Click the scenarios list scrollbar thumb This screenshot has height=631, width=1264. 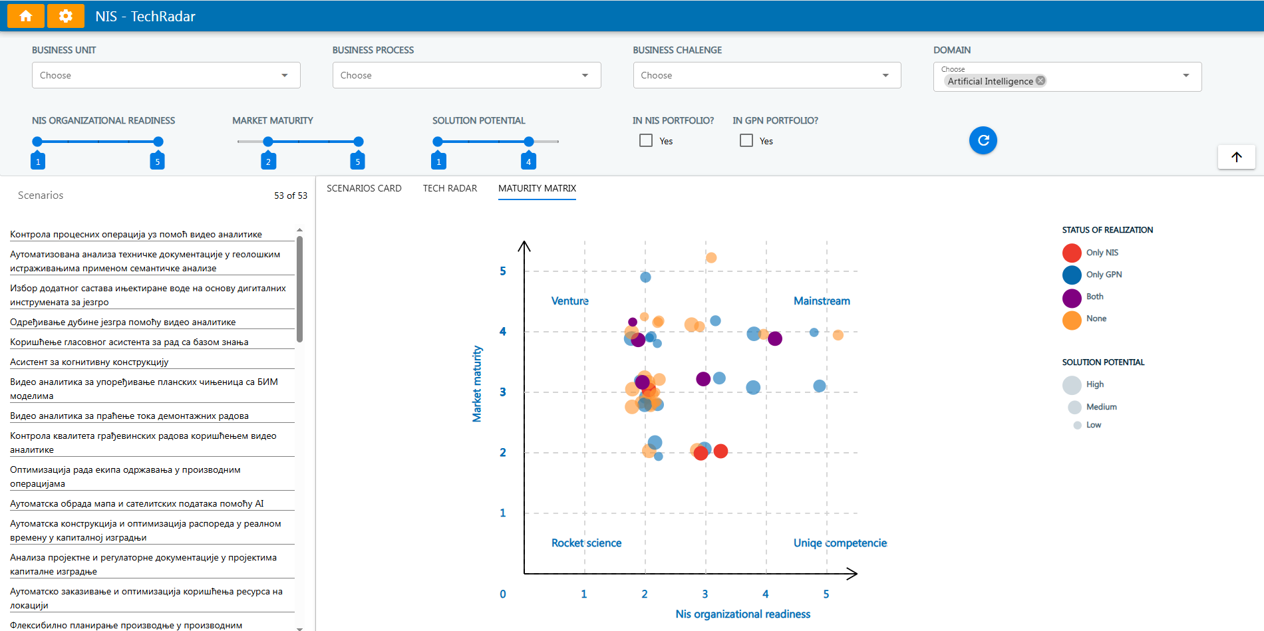[x=299, y=289]
